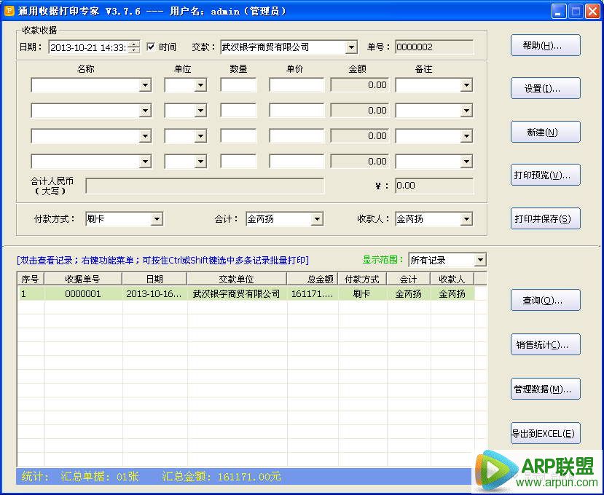Click 打印并保存 button
This screenshot has height=495, width=604.
pyautogui.click(x=544, y=218)
